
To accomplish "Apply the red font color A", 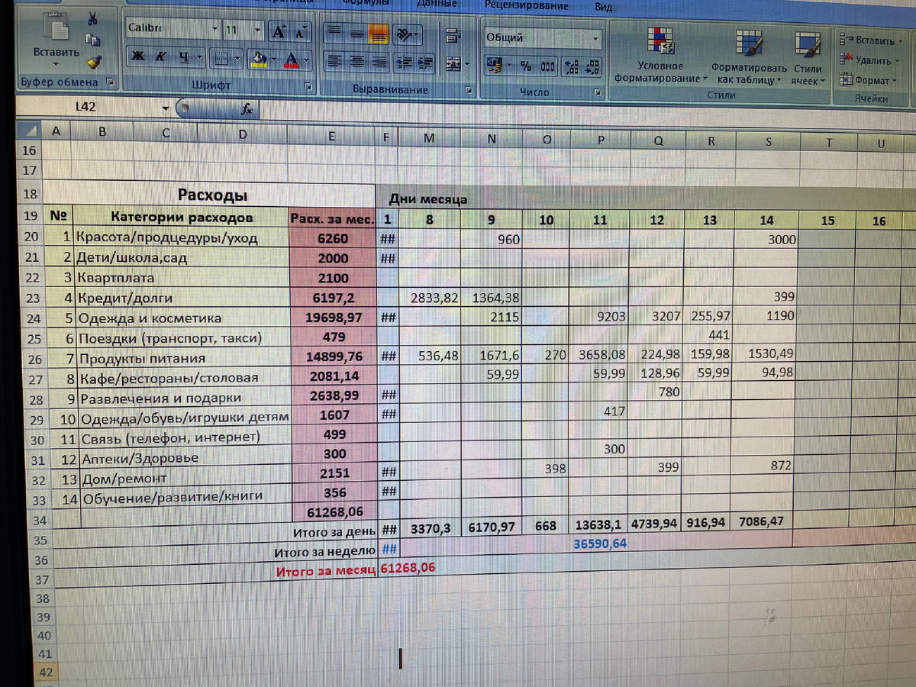I will click(x=291, y=59).
